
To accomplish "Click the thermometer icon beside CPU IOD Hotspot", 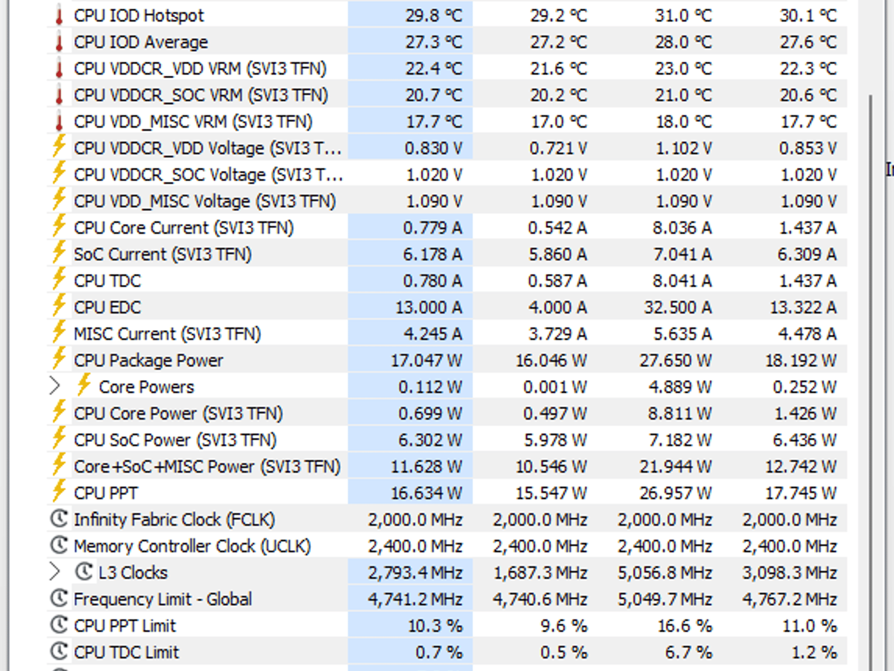I will (59, 16).
